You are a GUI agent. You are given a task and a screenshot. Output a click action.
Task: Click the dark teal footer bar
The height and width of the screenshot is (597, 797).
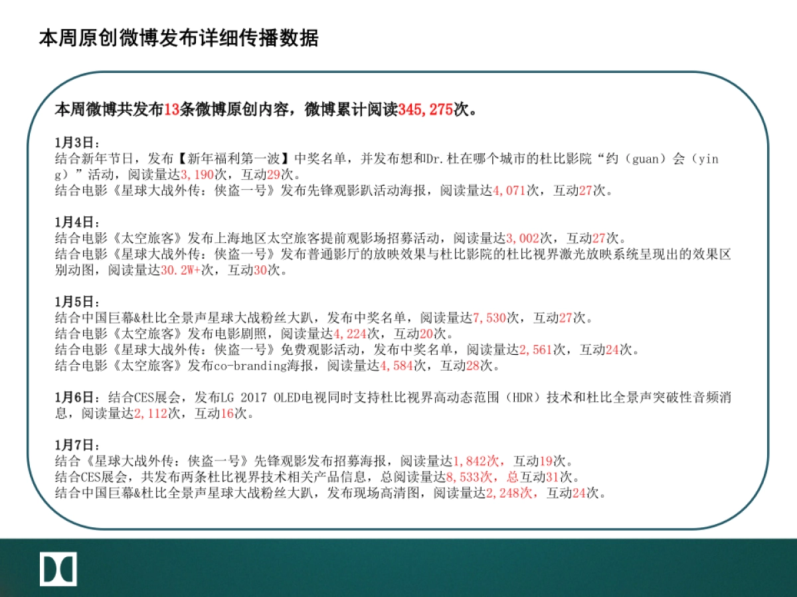tap(398, 572)
